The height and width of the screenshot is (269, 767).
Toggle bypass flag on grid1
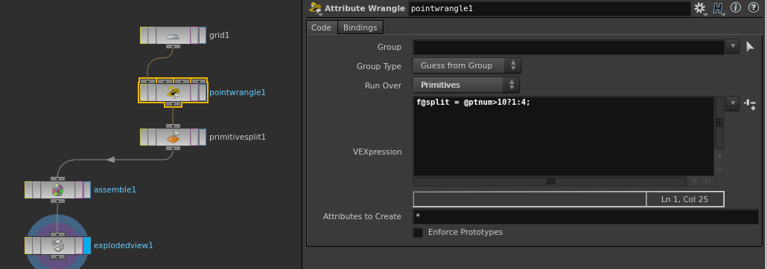tap(144, 36)
